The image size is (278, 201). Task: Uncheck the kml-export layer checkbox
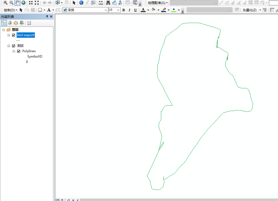coord(13,35)
